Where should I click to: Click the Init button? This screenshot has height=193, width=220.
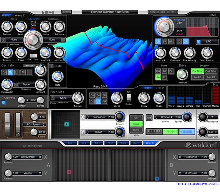point(173,12)
